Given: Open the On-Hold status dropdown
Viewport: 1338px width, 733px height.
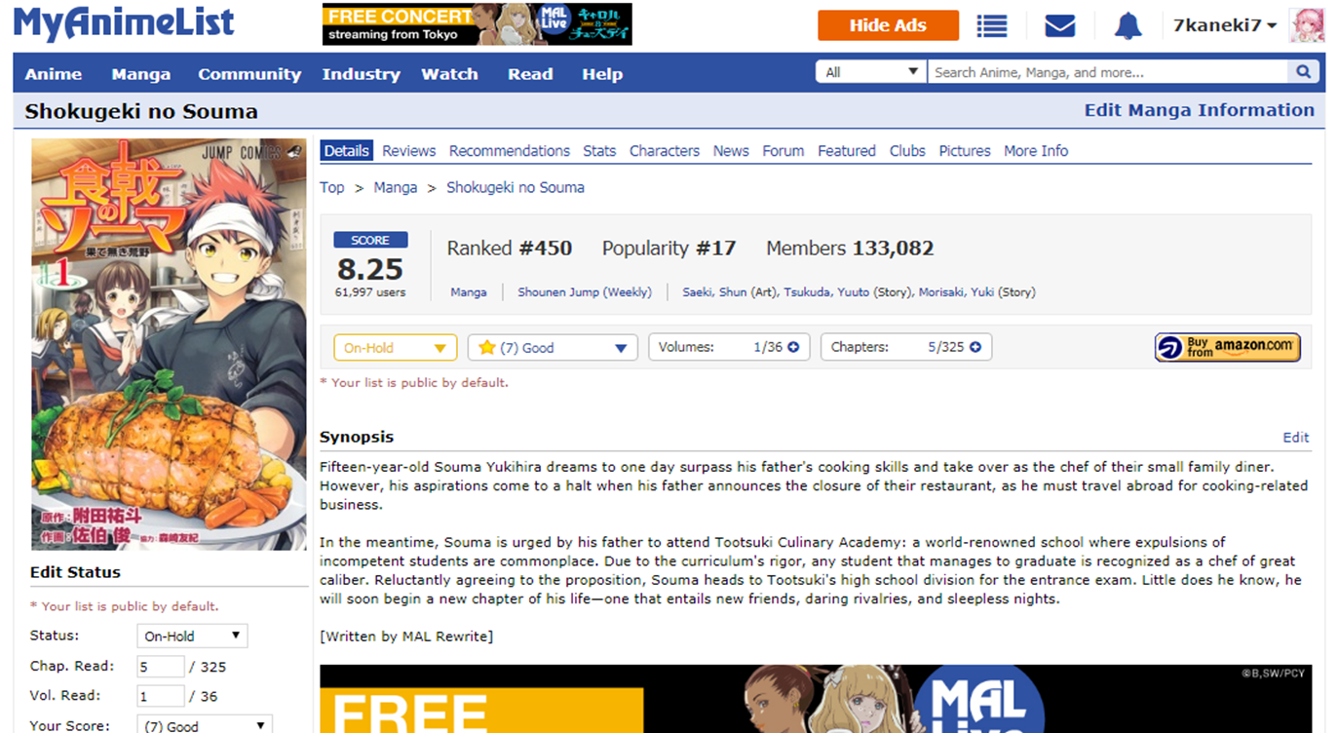Looking at the screenshot, I should click(395, 347).
